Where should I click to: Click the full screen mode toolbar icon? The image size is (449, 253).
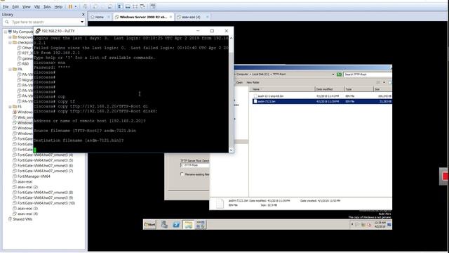coord(135,6)
